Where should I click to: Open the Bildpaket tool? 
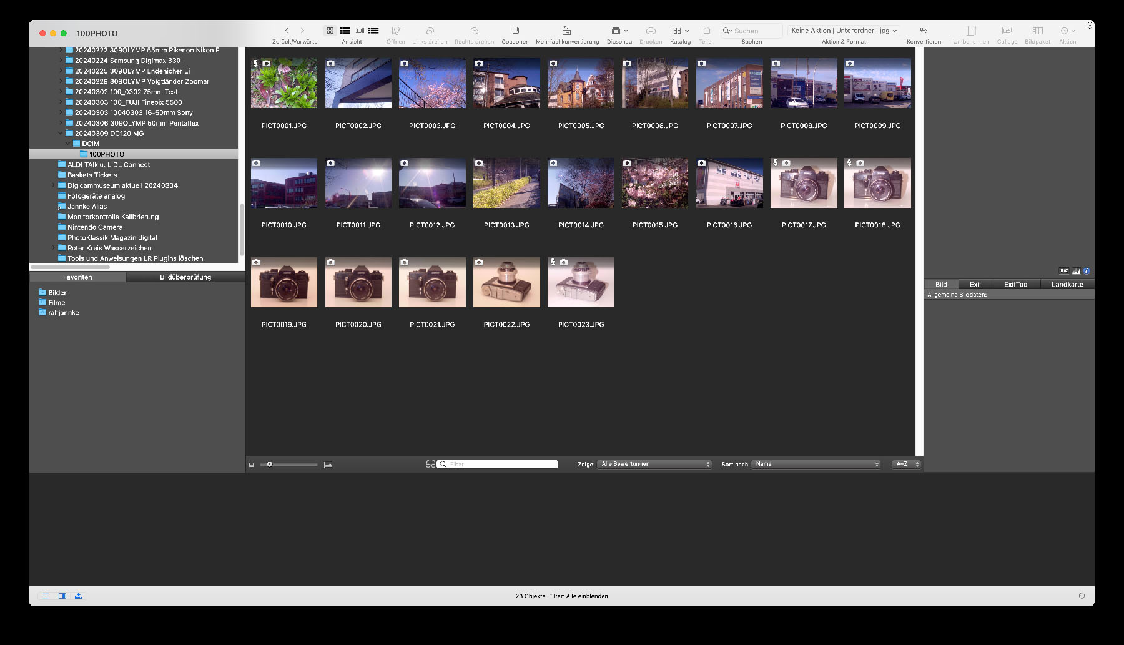click(x=1037, y=31)
